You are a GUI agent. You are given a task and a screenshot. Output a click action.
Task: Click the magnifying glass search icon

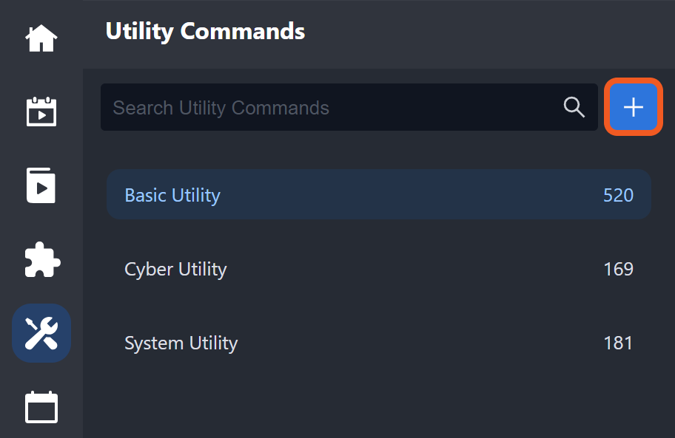(x=574, y=107)
